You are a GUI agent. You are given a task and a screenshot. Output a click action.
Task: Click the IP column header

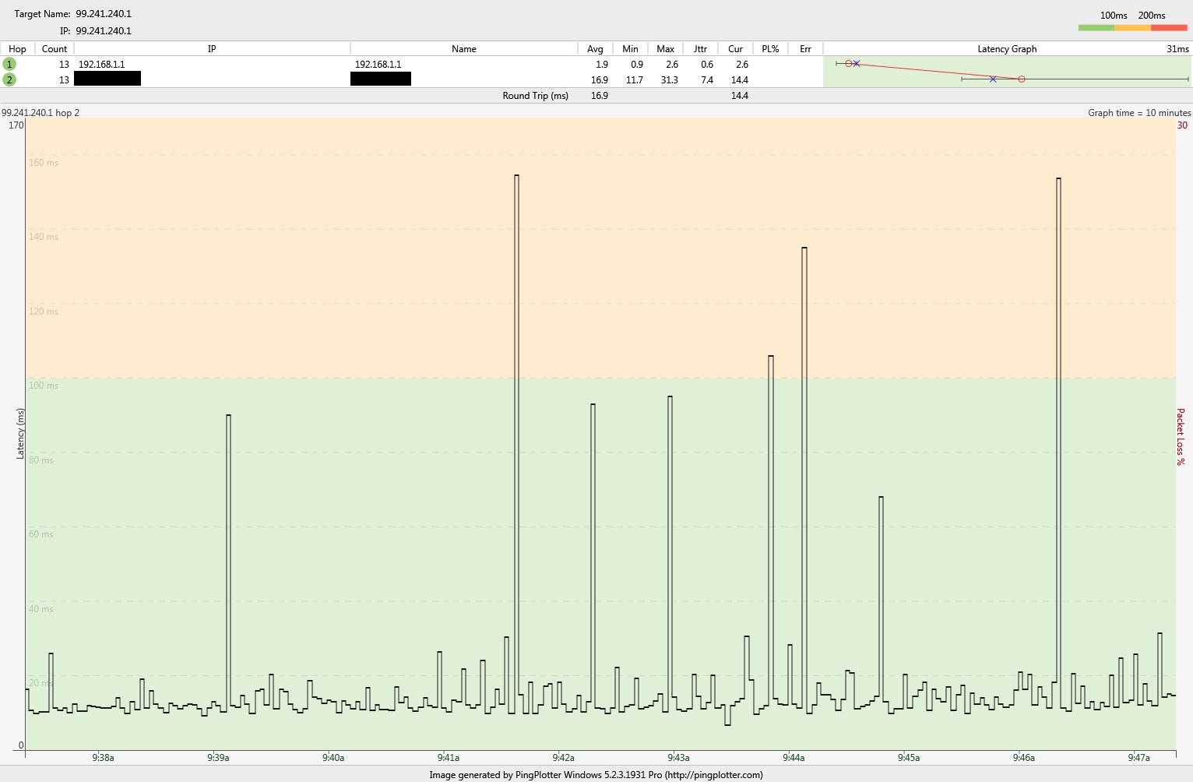[x=212, y=48]
